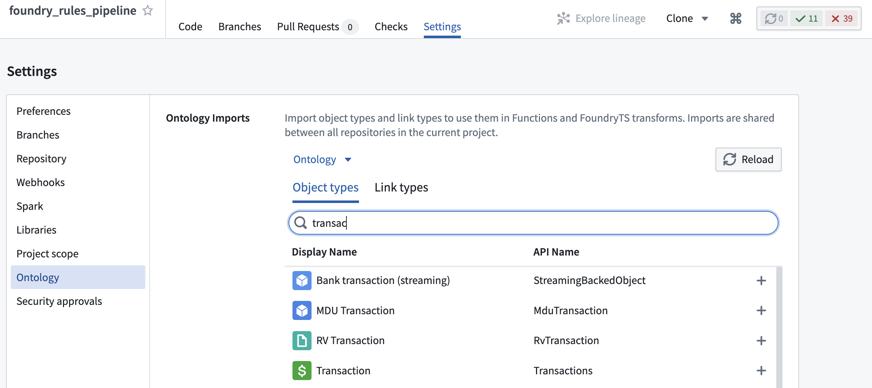This screenshot has width=872, height=388.
Task: Open the keyboard shortcuts command icon
Action: click(x=736, y=18)
